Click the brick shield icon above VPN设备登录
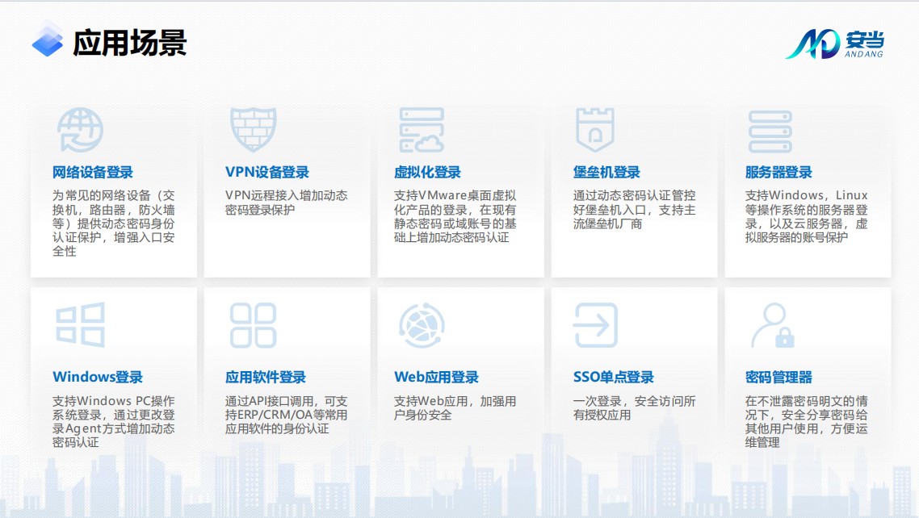The width and height of the screenshot is (919, 518). click(x=254, y=129)
